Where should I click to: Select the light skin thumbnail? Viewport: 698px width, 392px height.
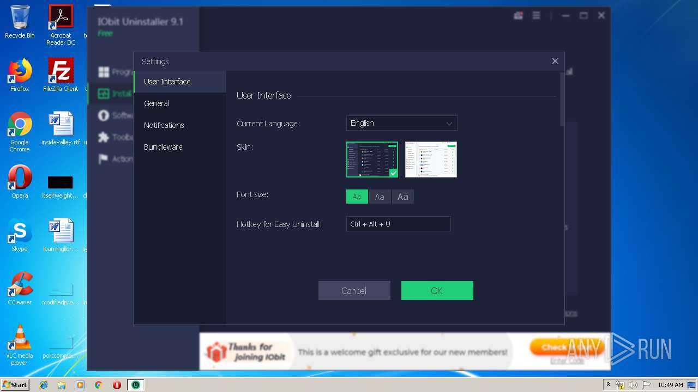point(431,160)
